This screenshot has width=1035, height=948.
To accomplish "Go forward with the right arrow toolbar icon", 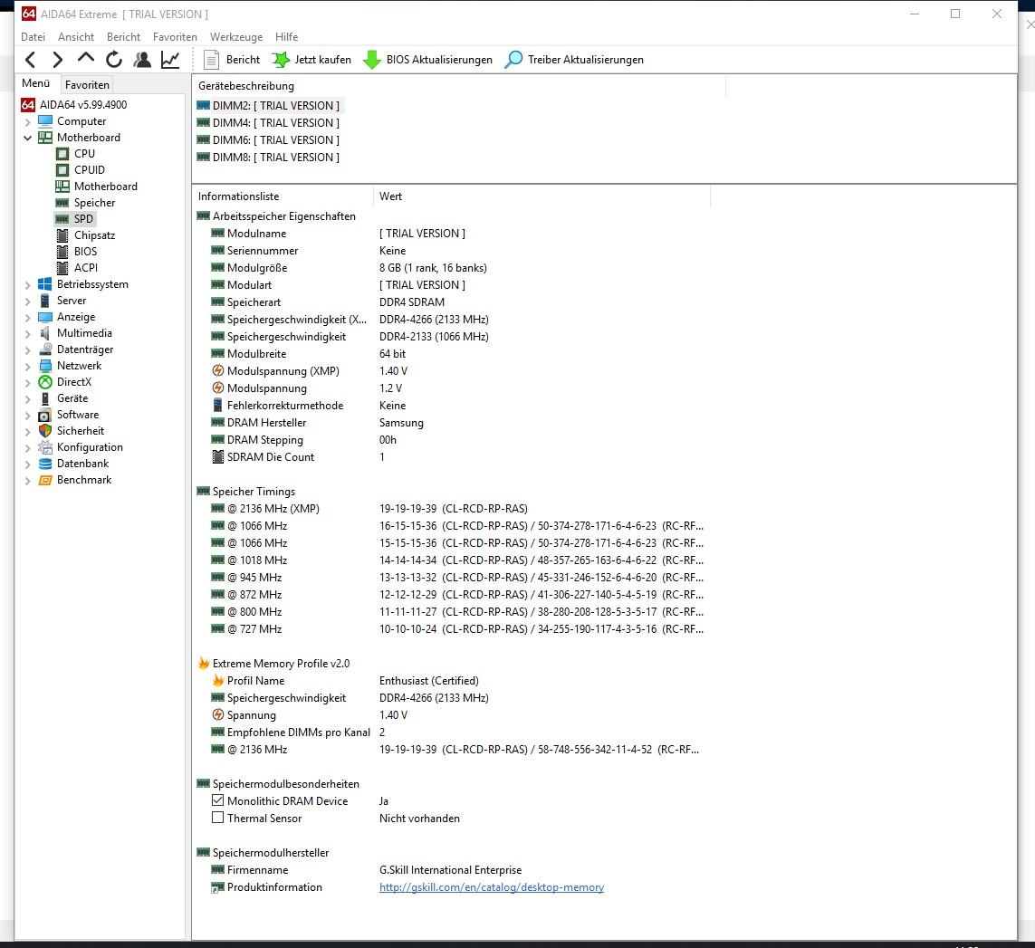I will [57, 60].
